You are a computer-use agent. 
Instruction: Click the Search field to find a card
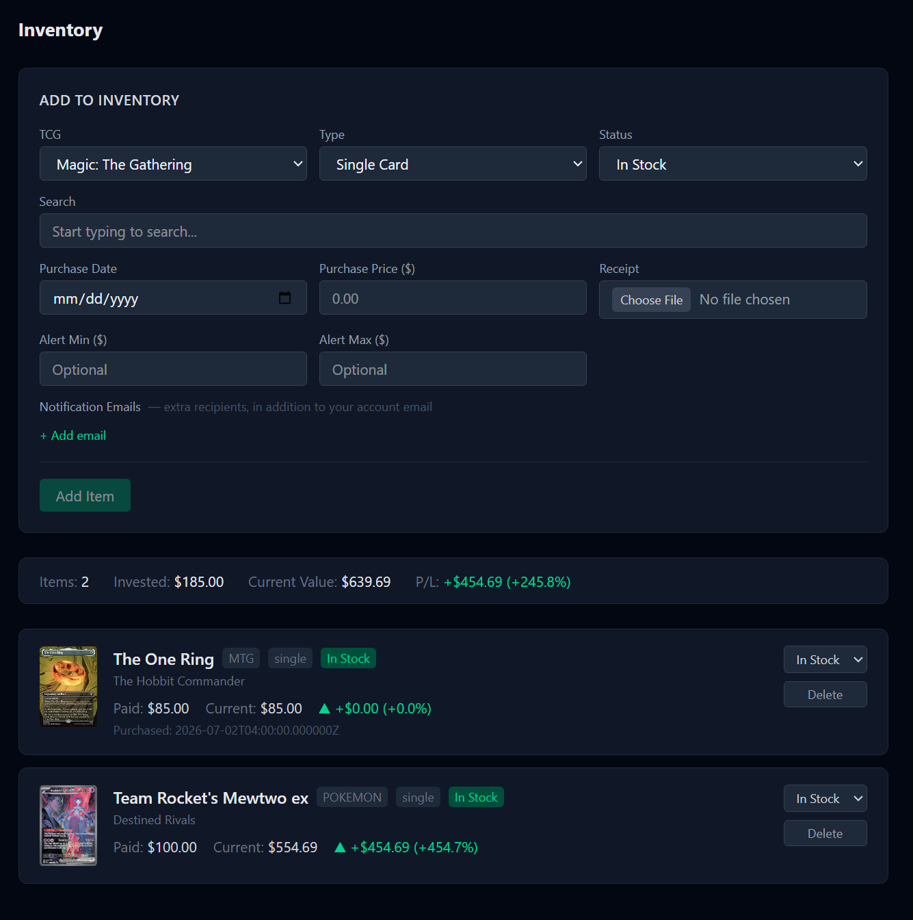[453, 231]
